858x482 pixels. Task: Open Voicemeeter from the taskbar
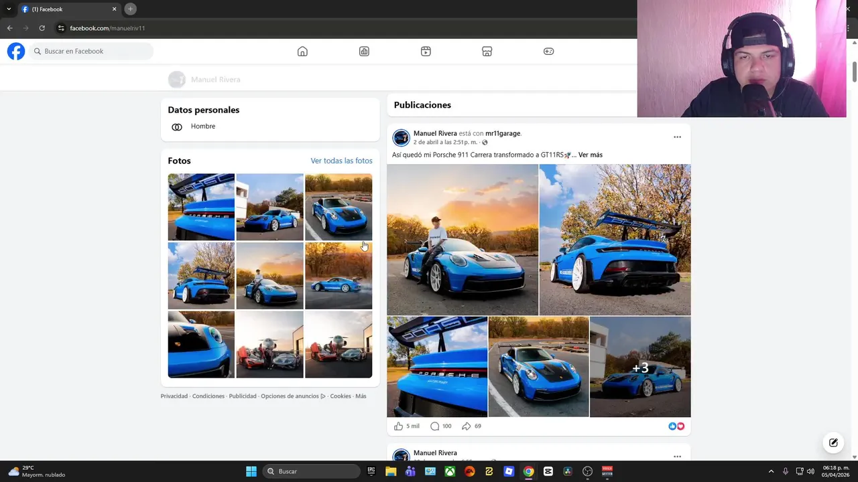[607, 471]
